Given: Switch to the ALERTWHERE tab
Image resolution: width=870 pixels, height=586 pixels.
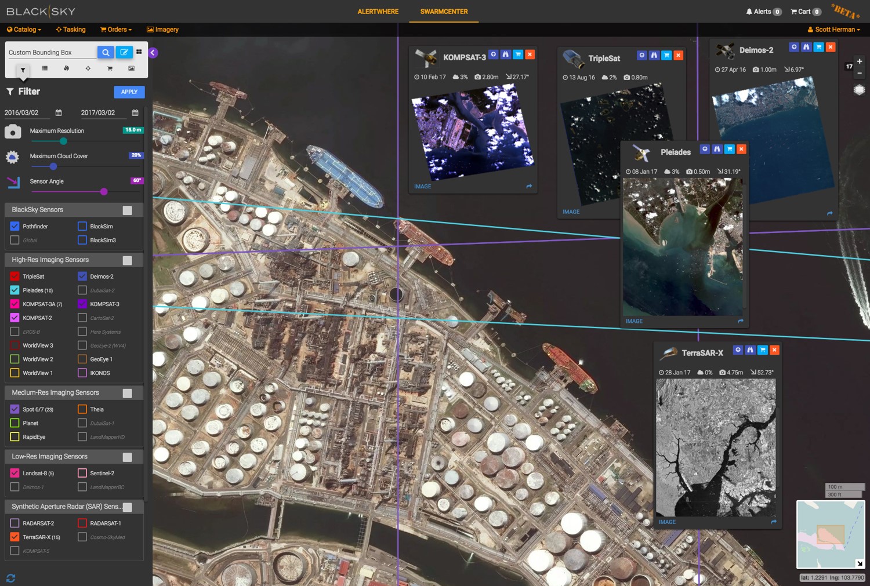Looking at the screenshot, I should [378, 12].
